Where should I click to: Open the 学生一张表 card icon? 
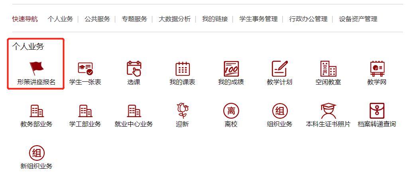[85, 69]
